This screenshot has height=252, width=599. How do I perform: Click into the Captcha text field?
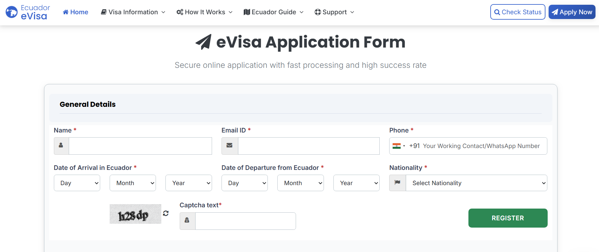tap(245, 221)
